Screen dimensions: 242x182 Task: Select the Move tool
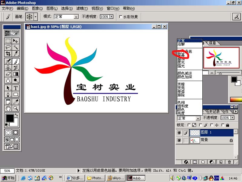[16, 41]
